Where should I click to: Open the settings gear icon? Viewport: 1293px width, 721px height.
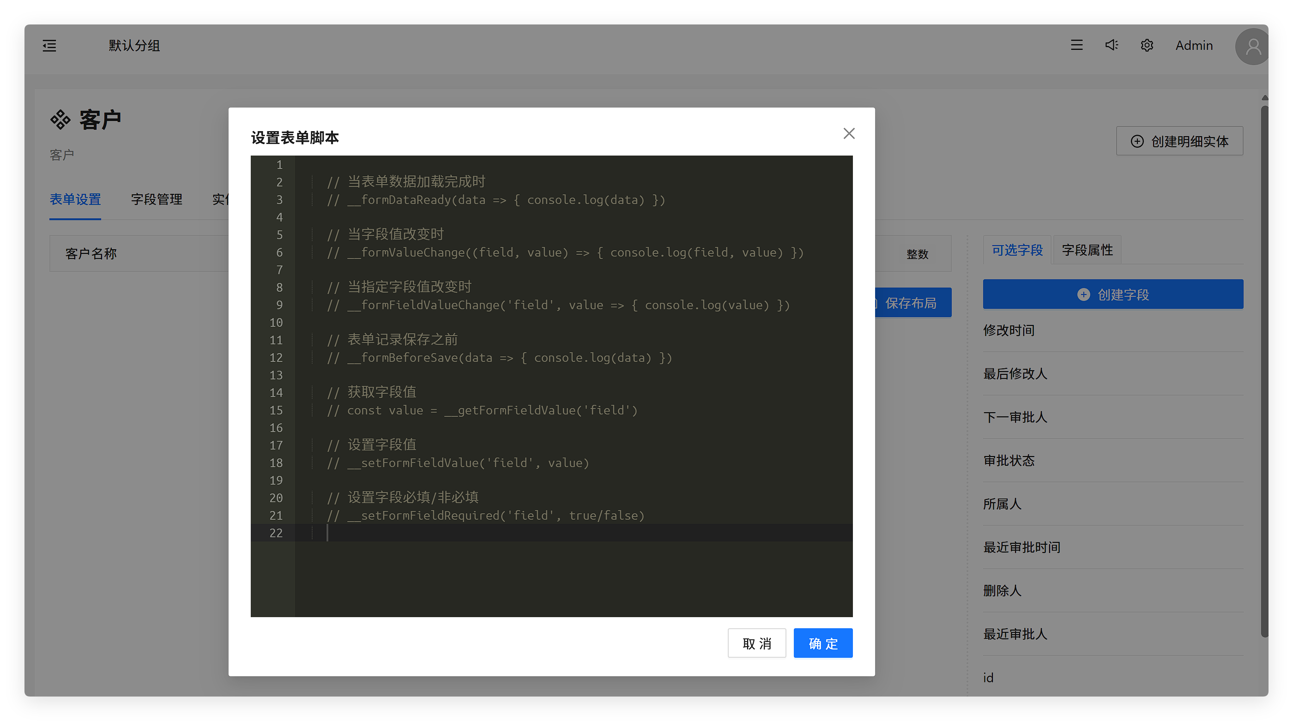pos(1147,46)
